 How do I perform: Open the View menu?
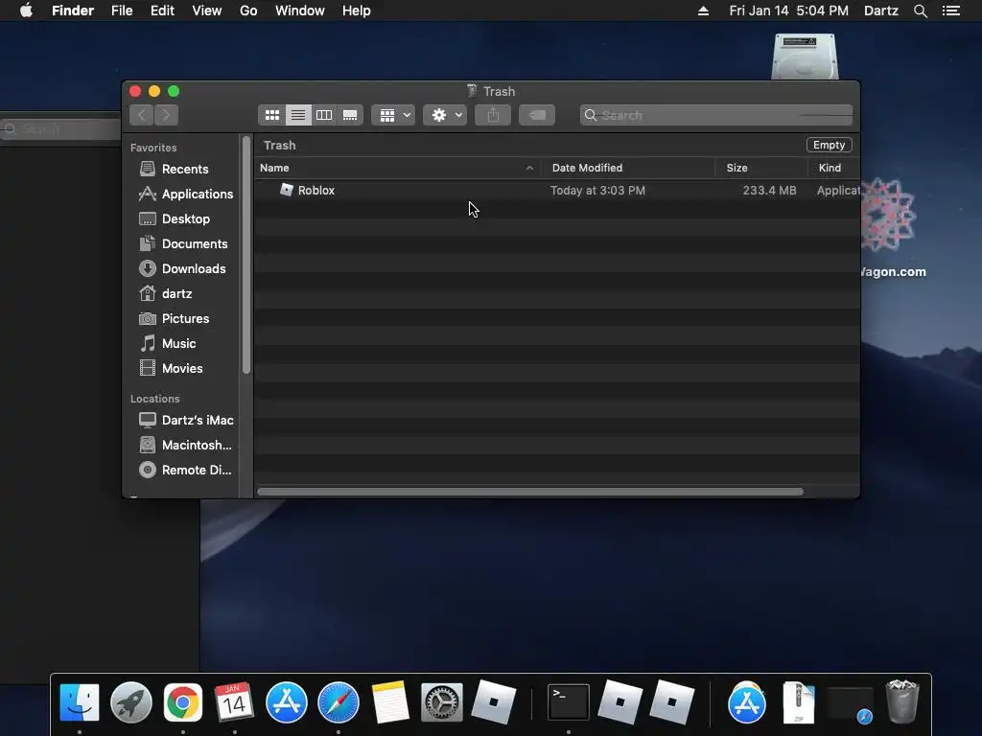(x=207, y=11)
